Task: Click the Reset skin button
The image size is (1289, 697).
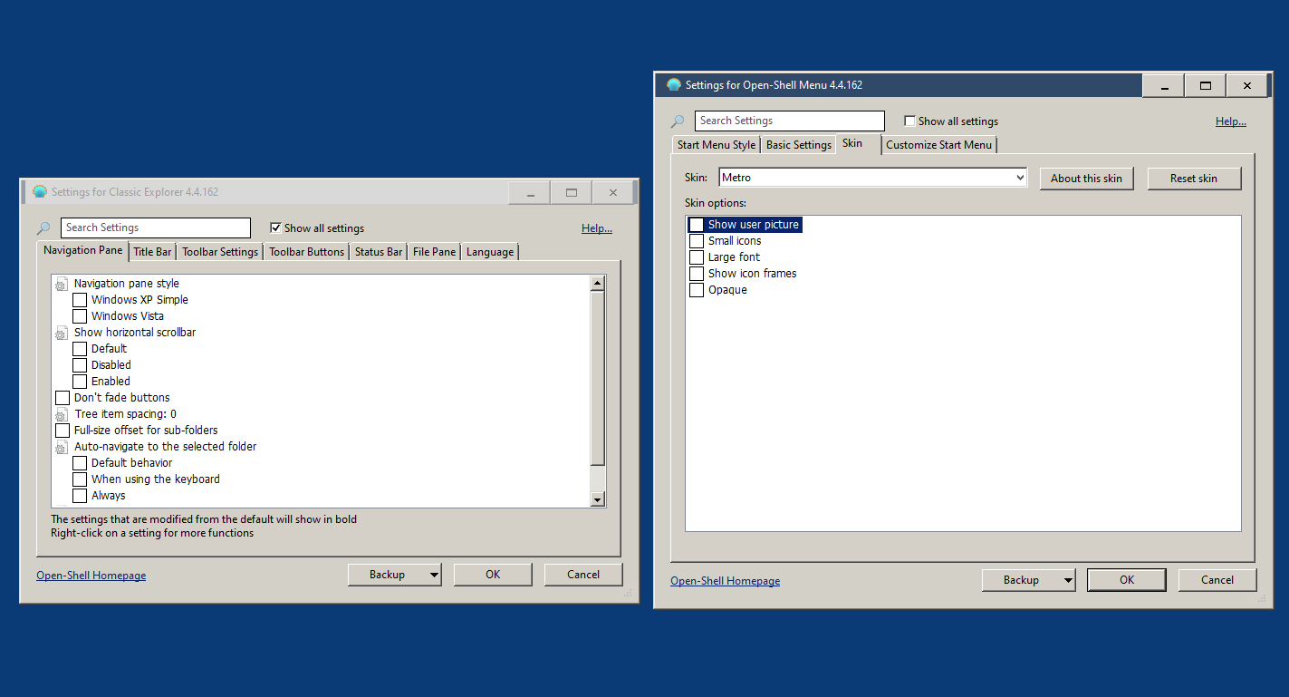Action: (x=1194, y=178)
